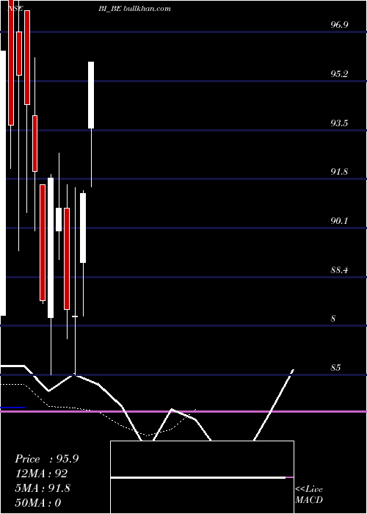Click the 88.4 price axis label

(x=339, y=270)
